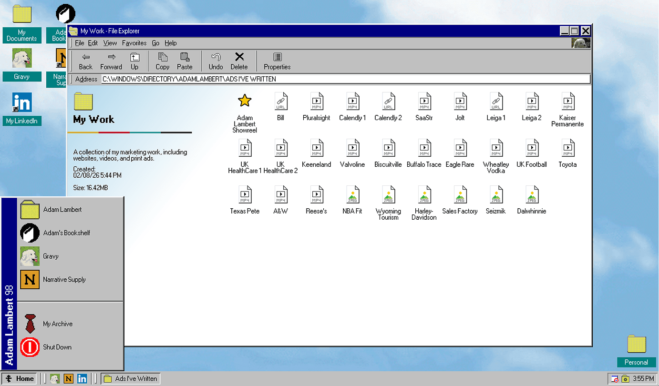This screenshot has width=659, height=386.
Task: Click the 3:55 PM system clock
Action: [x=643, y=379]
